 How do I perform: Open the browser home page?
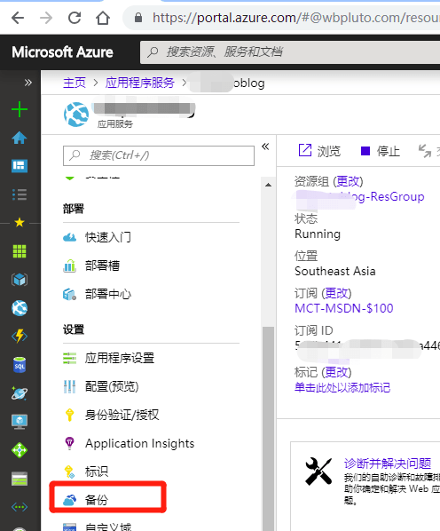103,18
